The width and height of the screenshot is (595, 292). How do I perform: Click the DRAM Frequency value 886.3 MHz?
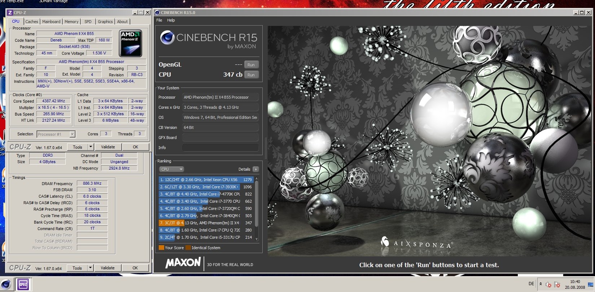[x=92, y=183]
